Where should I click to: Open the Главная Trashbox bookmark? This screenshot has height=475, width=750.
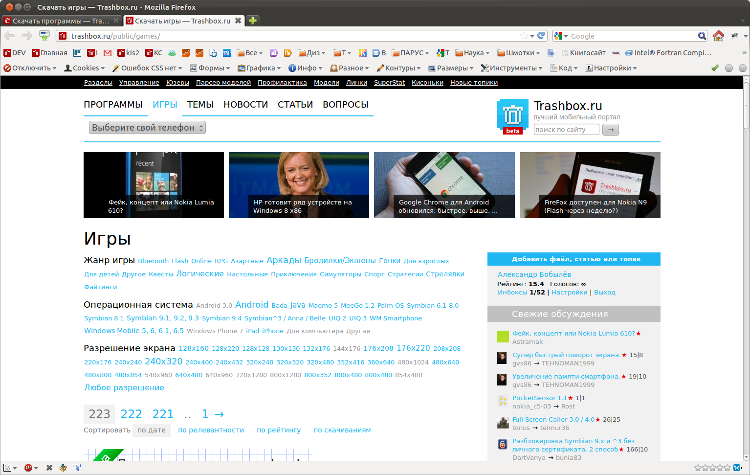click(50, 53)
